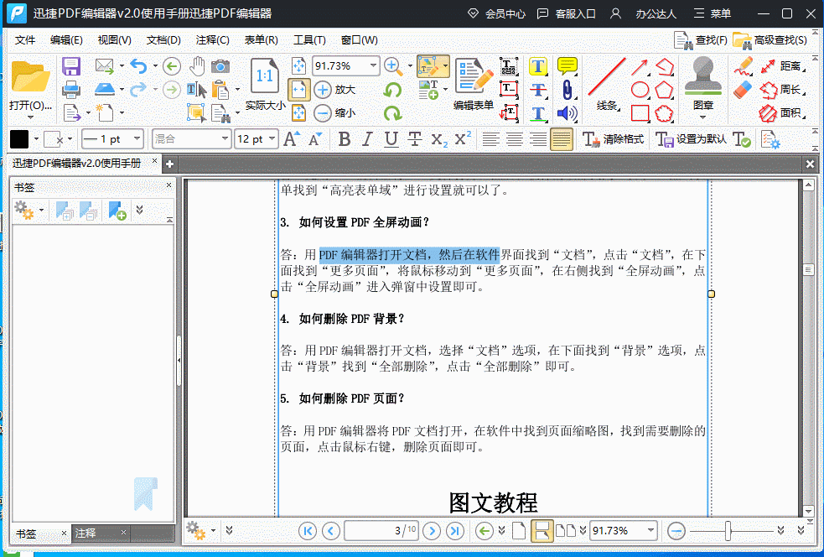Select the red oval shape tool

(x=640, y=90)
